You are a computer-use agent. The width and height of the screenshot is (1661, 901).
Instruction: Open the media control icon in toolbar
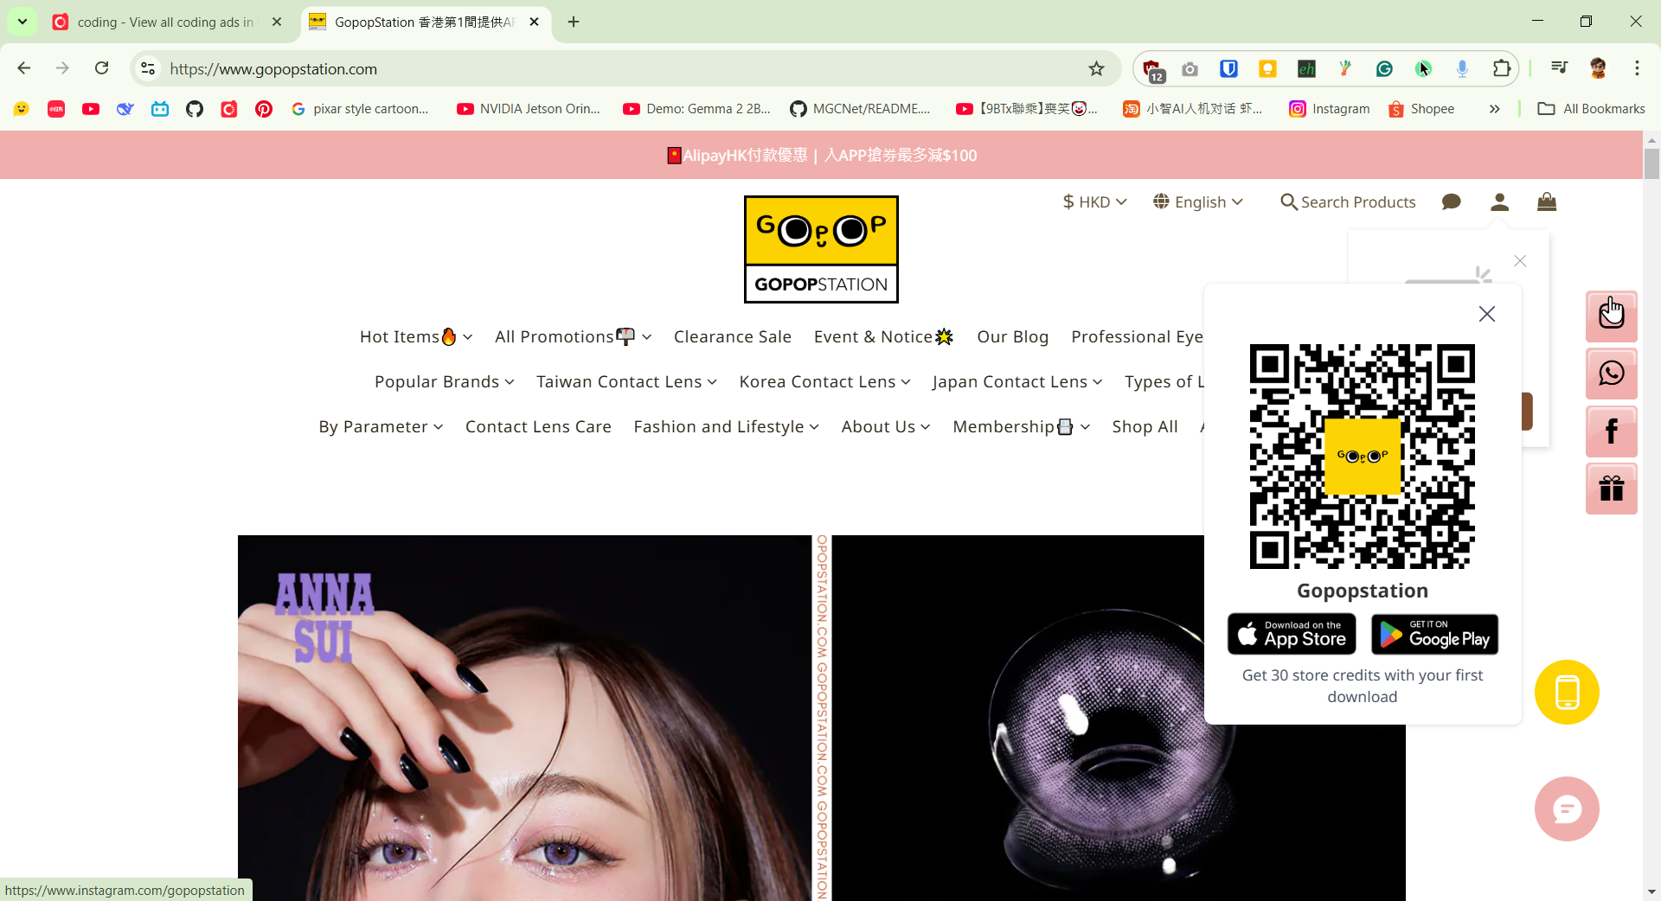pos(1559,68)
